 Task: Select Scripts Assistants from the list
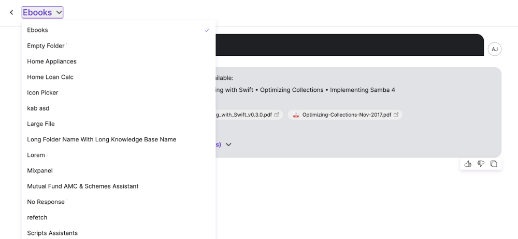click(x=52, y=233)
